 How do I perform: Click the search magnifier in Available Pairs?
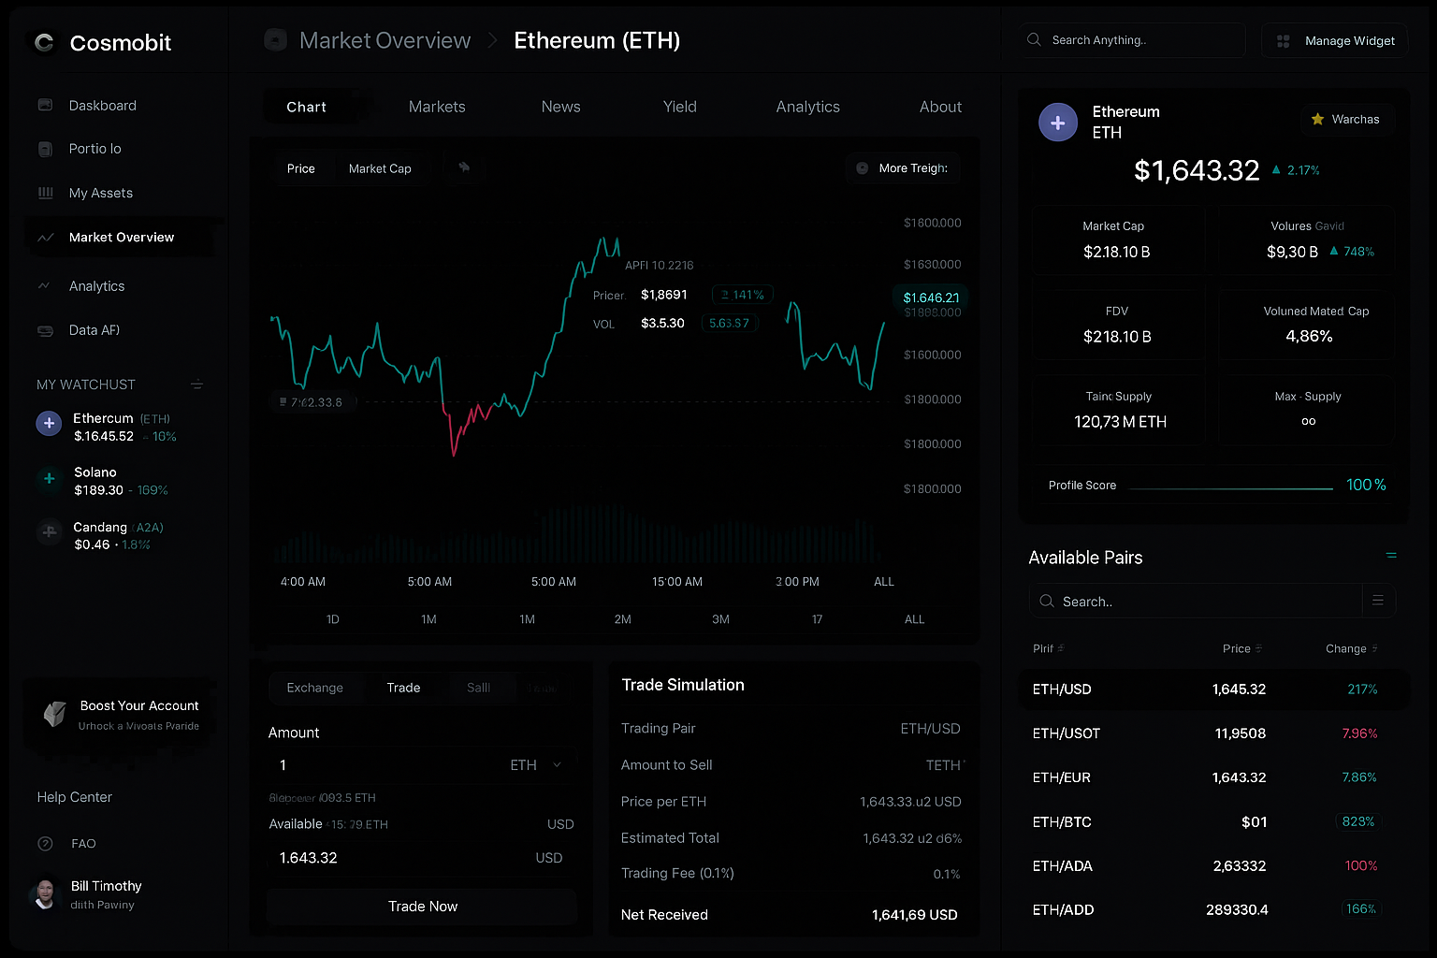[x=1047, y=602]
